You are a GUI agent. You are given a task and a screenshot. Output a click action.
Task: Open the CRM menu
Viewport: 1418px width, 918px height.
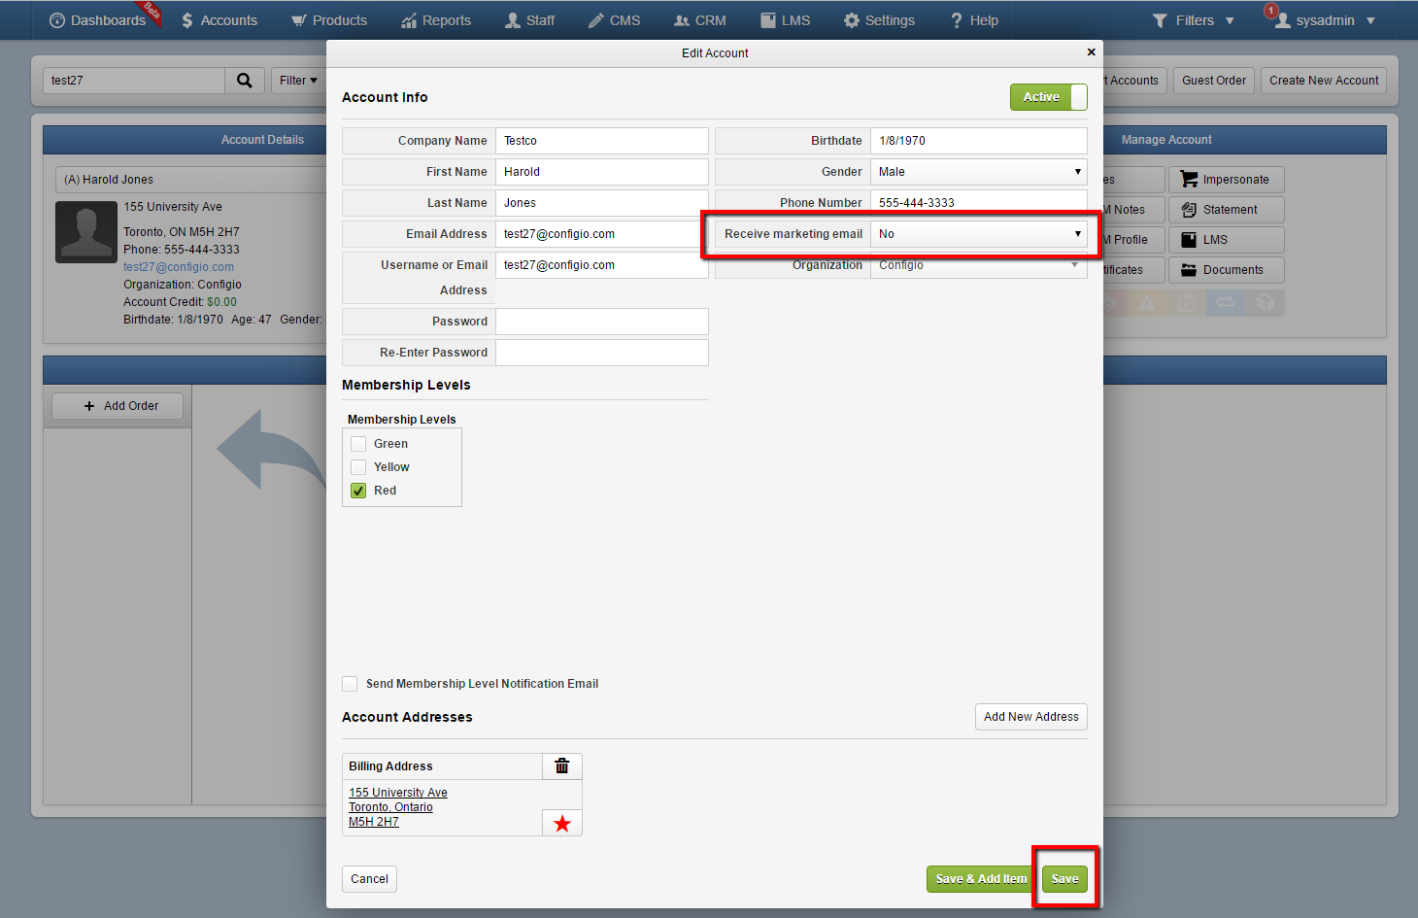(700, 20)
